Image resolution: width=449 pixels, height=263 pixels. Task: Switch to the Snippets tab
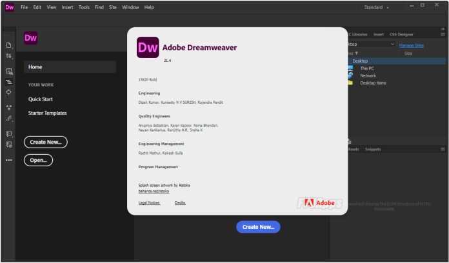point(373,149)
